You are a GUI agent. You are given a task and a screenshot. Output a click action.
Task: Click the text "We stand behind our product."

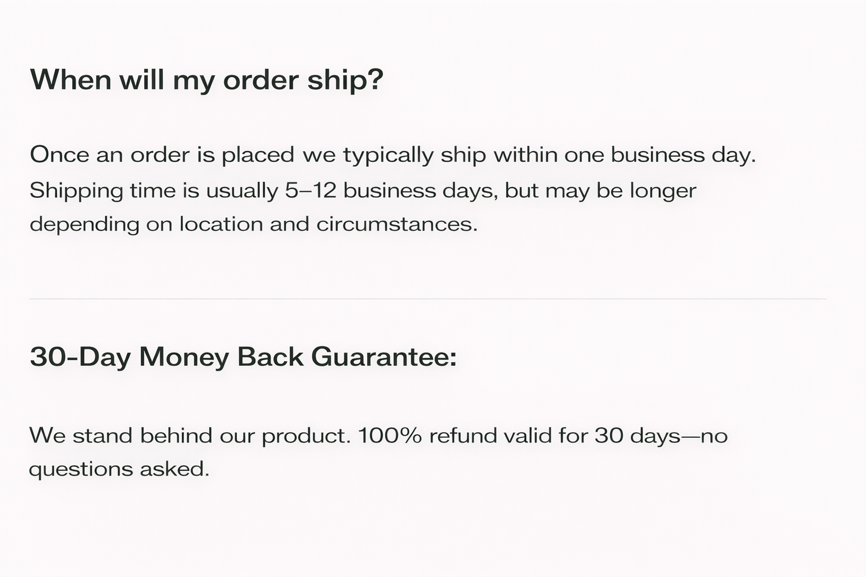tap(190, 435)
